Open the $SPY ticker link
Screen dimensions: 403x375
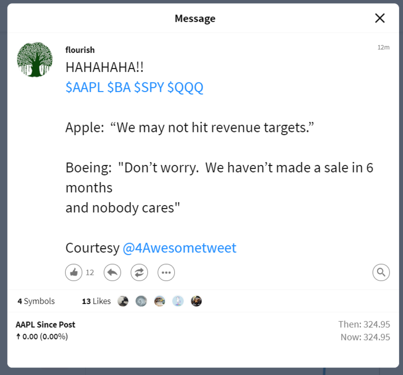[x=149, y=87]
